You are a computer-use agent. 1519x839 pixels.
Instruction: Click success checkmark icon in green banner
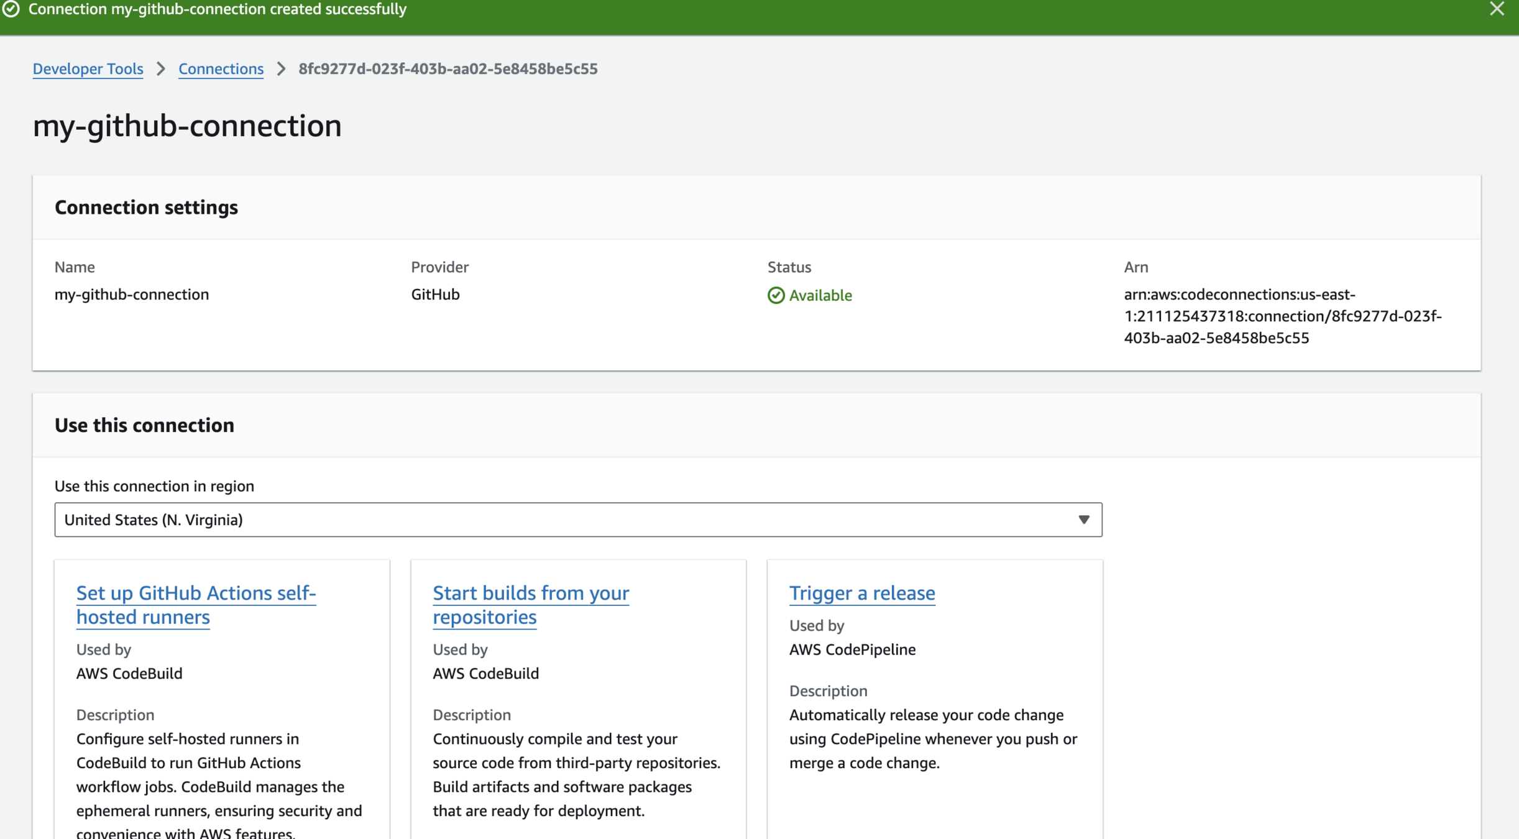11,9
